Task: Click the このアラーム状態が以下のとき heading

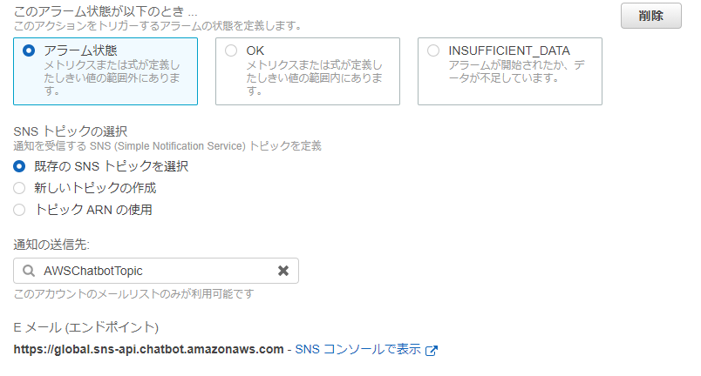Action: pos(105,12)
